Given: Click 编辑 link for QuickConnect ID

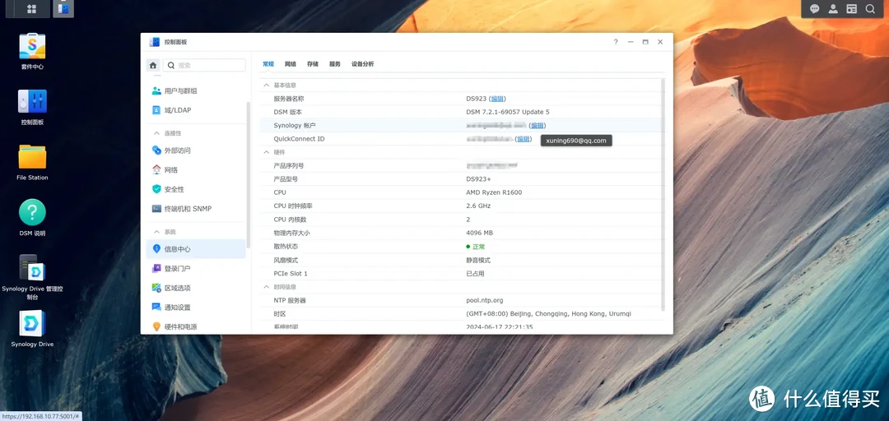Looking at the screenshot, I should pyautogui.click(x=524, y=139).
